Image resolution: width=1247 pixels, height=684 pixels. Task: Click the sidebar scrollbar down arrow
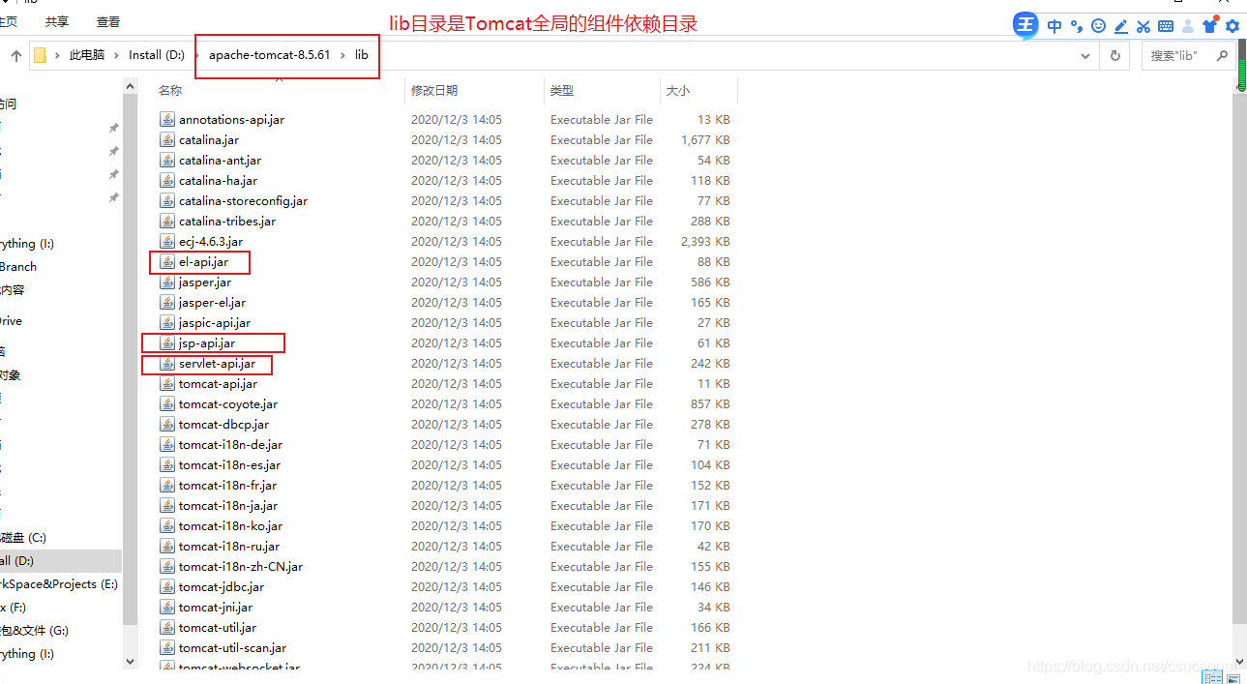131,662
